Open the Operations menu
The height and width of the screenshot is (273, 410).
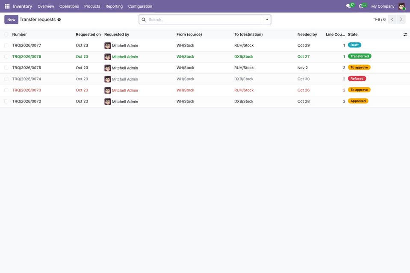tap(69, 6)
